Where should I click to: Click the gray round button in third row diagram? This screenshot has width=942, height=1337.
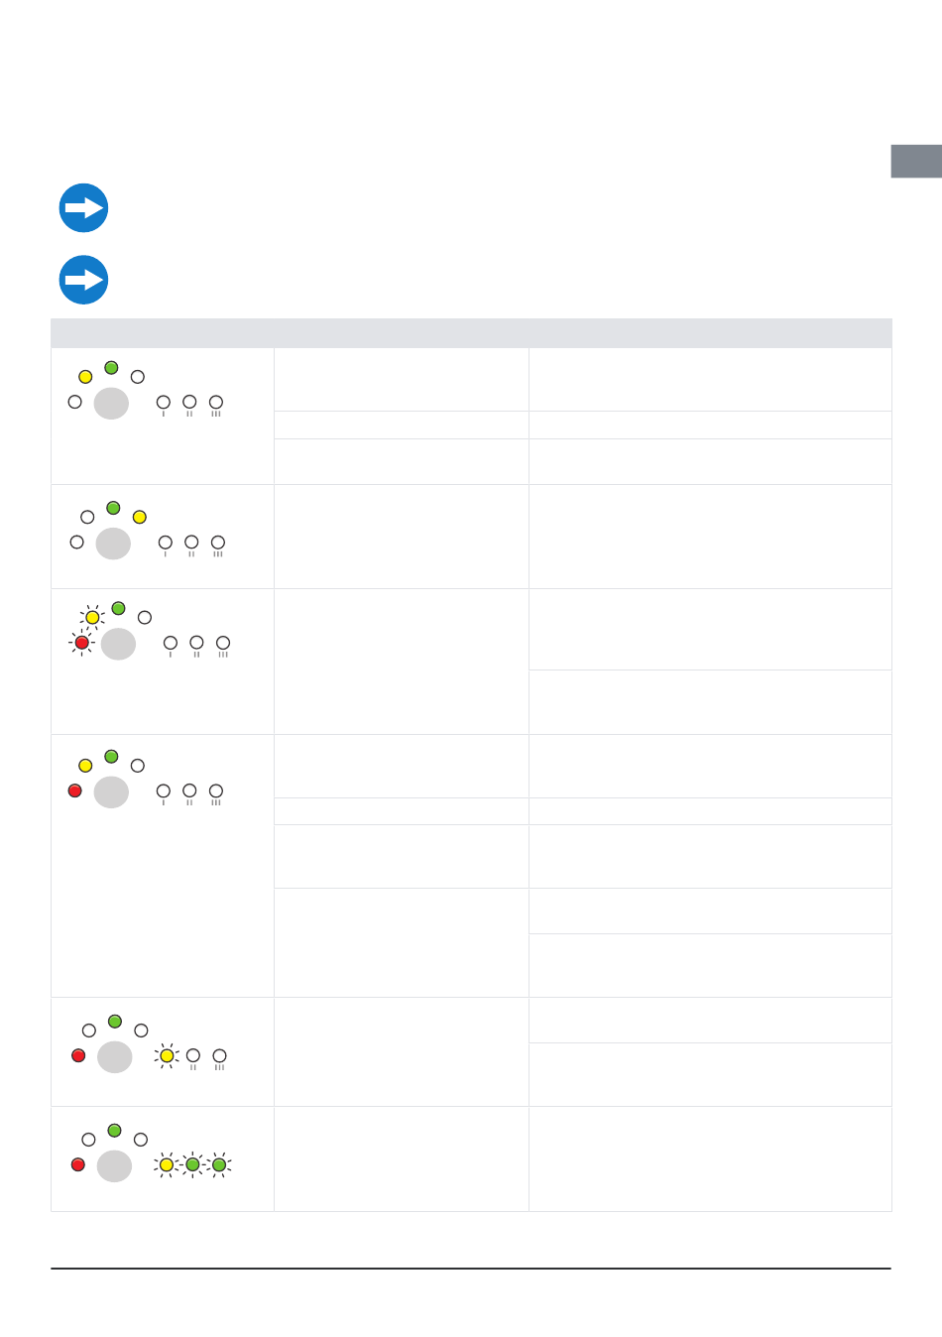coord(118,644)
